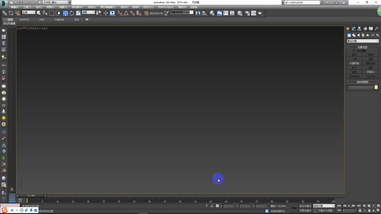Click Undo in quick access toolbar

[26, 2]
